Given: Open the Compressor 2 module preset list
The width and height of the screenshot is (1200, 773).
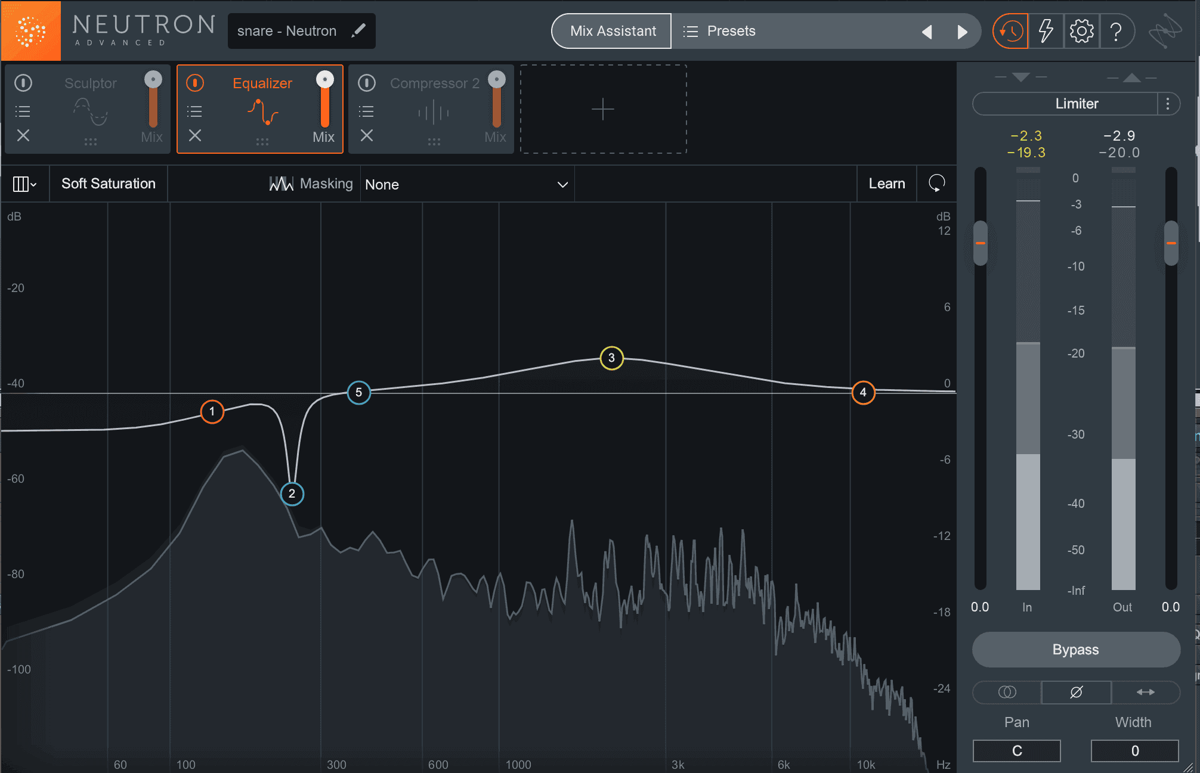Looking at the screenshot, I should 366,111.
